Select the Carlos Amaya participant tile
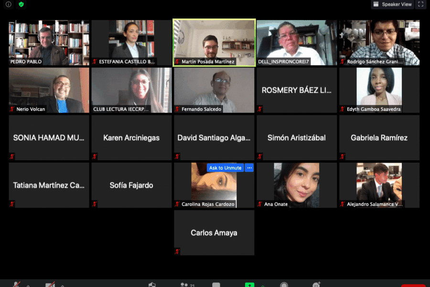This screenshot has width=430, height=287. pos(214,232)
